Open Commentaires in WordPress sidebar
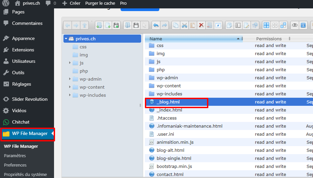313x178 pixels. point(27,23)
